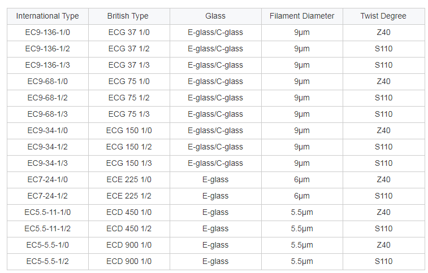This screenshot has width=428, height=273.
Task: Select the ECG 150 1/3 cell
Action: [129, 163]
